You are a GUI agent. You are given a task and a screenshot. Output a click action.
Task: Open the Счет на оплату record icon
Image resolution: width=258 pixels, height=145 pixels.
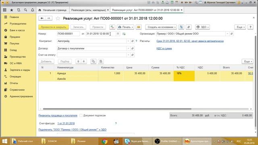click(133, 55)
